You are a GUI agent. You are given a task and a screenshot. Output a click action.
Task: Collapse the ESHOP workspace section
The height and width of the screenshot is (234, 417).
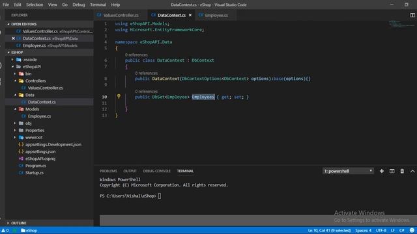click(8, 52)
